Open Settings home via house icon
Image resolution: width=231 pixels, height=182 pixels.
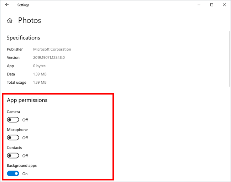click(x=10, y=20)
